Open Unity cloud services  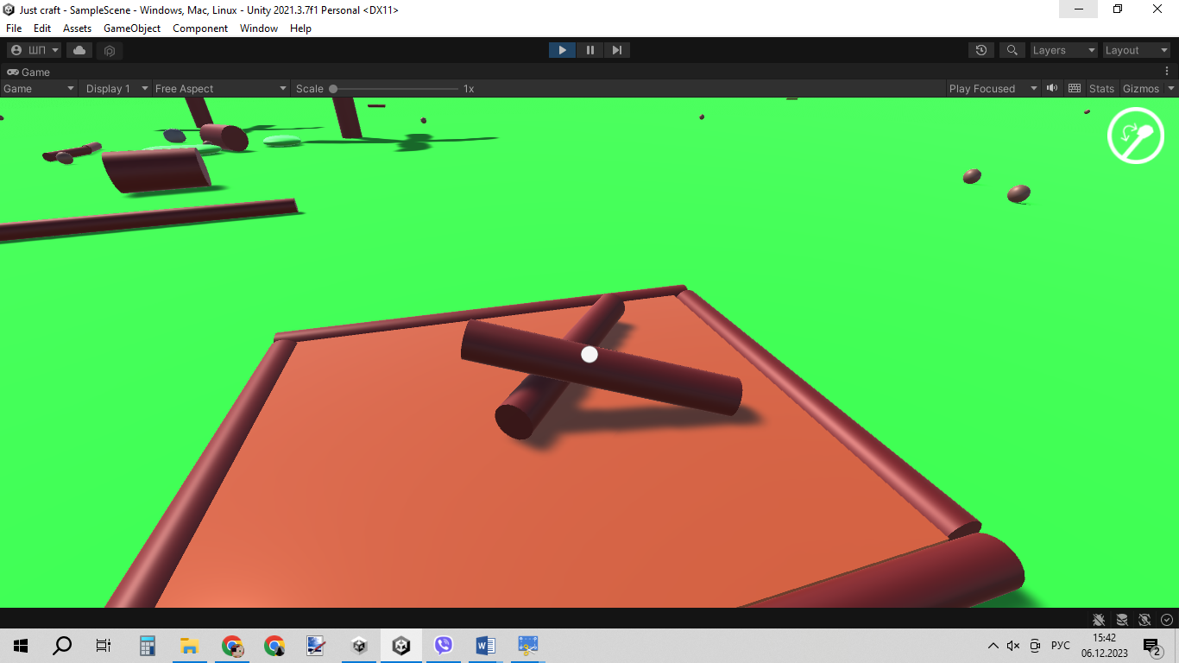point(79,50)
